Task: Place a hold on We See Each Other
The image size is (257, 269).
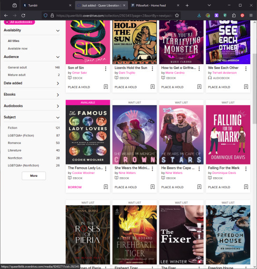Action: pos(219,87)
